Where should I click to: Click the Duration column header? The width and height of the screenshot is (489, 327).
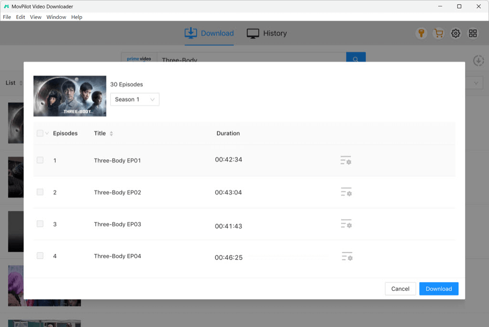tap(228, 133)
